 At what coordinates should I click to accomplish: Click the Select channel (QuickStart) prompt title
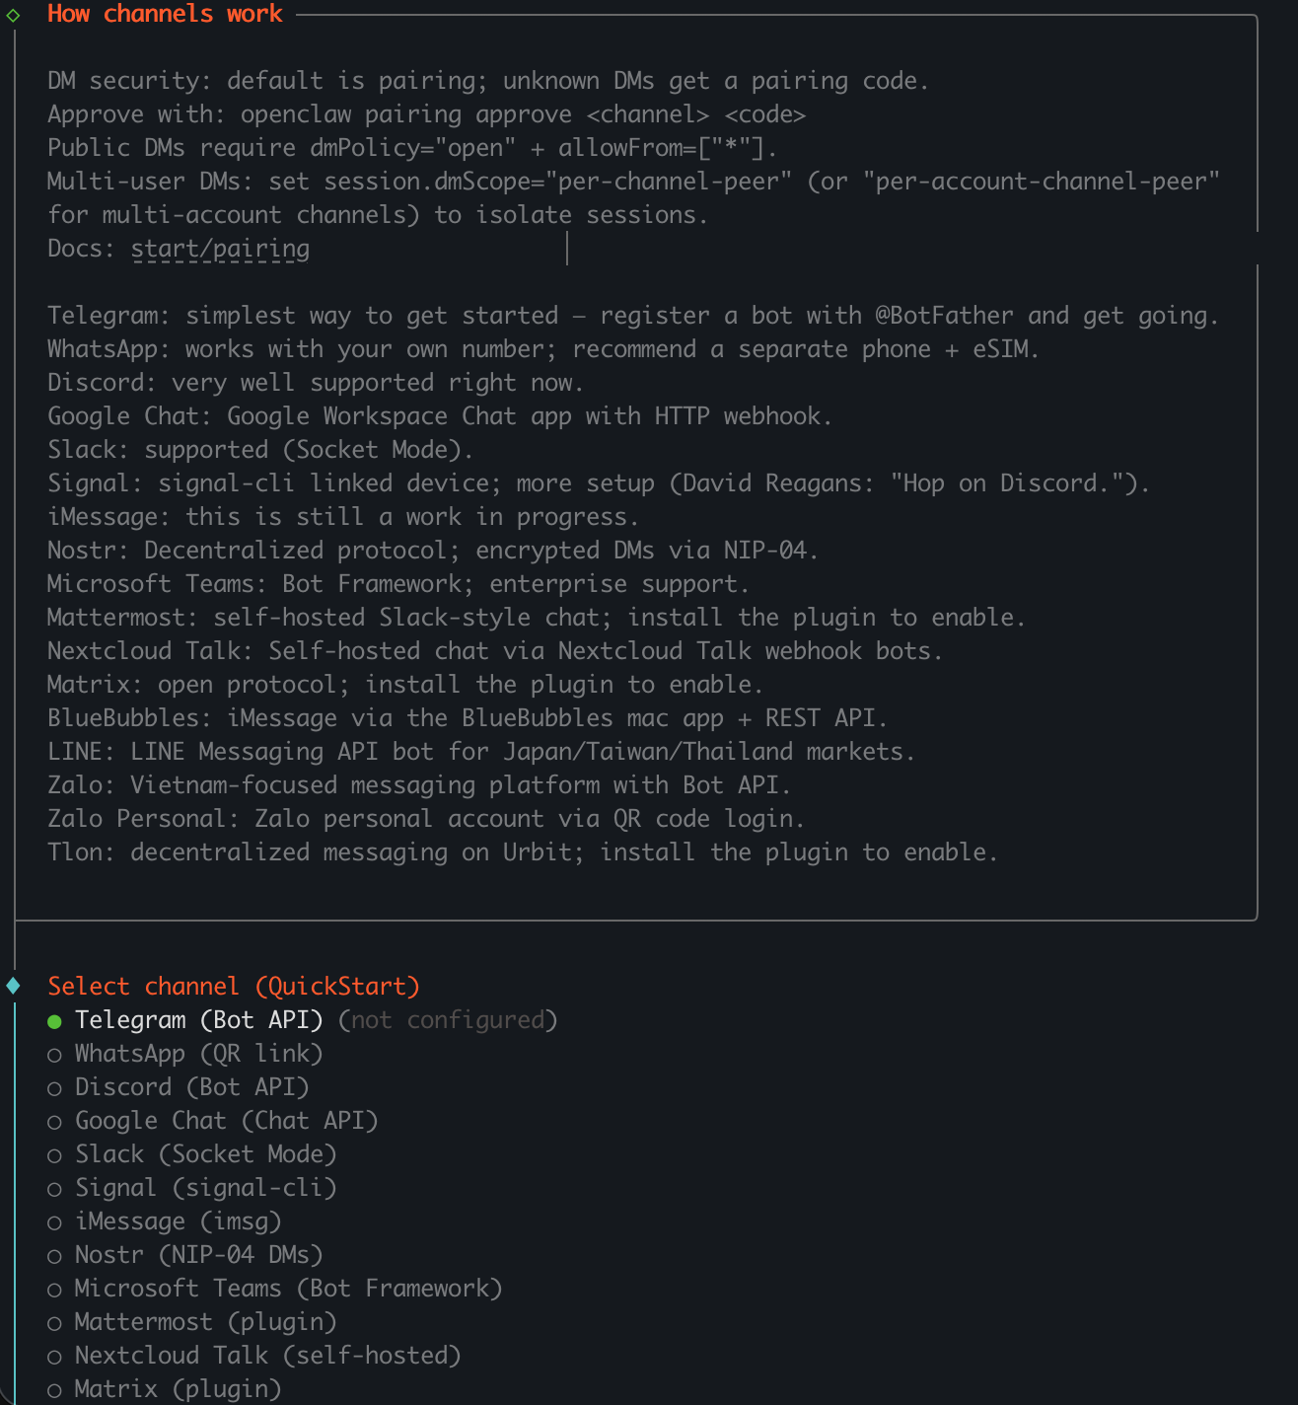(x=234, y=987)
